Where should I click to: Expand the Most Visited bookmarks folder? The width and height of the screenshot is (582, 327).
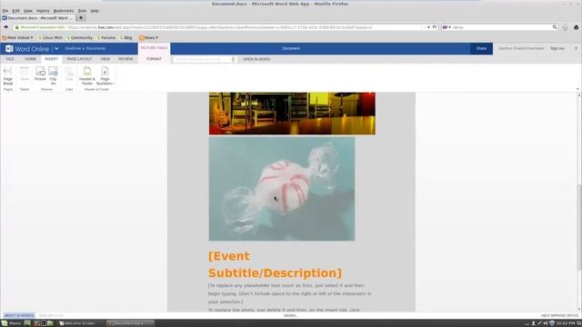pos(17,38)
